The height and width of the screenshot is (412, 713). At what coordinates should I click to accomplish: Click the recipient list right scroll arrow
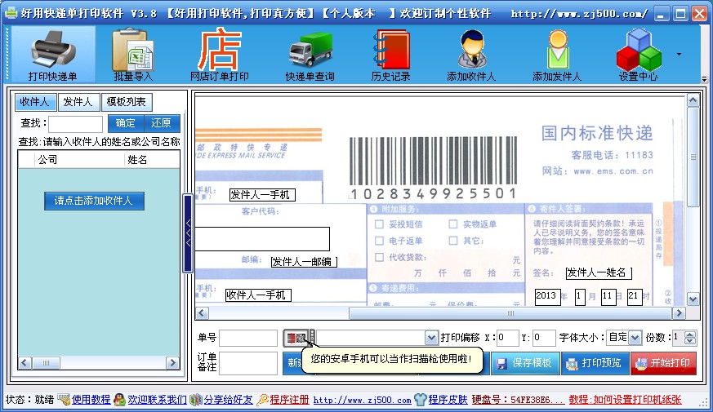172,362
